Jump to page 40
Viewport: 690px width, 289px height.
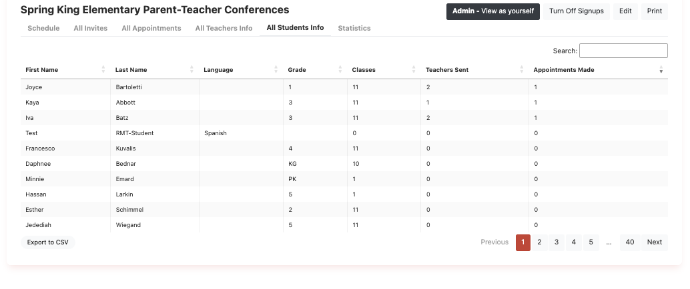coord(630,242)
